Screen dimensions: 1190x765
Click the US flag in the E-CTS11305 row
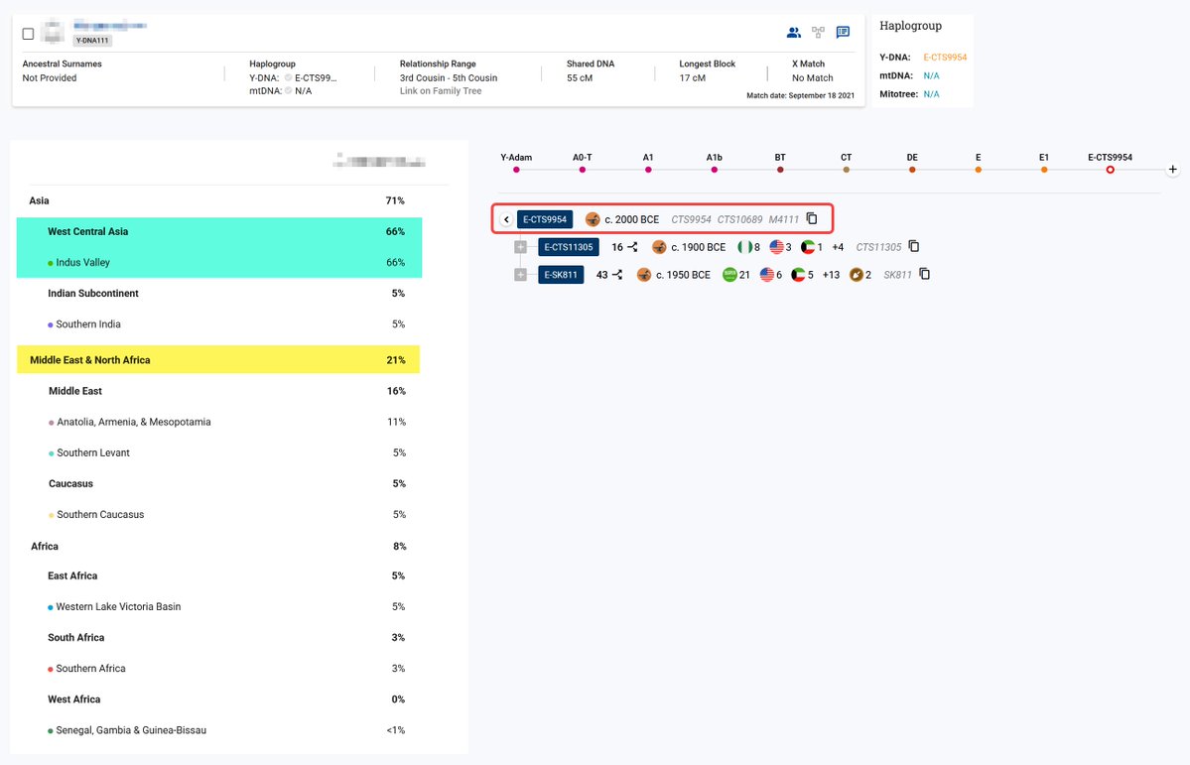[776, 247]
